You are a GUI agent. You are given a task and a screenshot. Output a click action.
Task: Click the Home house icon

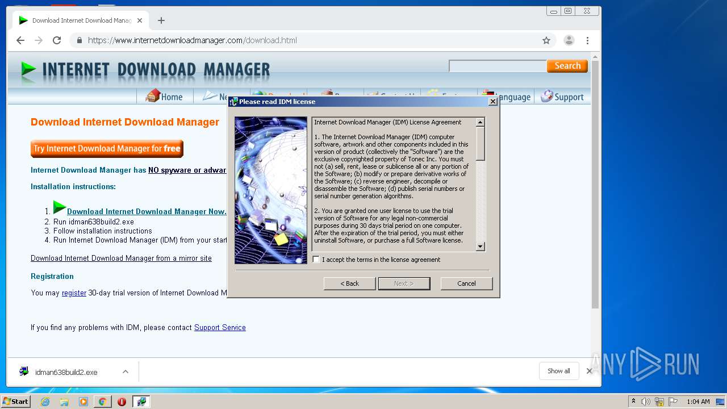(x=153, y=96)
